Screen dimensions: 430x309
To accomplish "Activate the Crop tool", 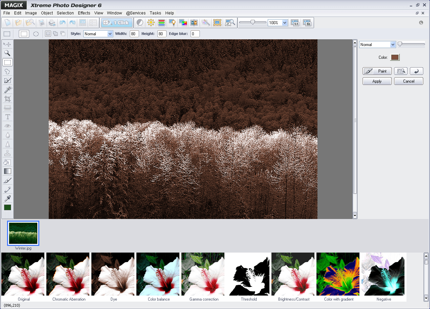I will coord(7,98).
